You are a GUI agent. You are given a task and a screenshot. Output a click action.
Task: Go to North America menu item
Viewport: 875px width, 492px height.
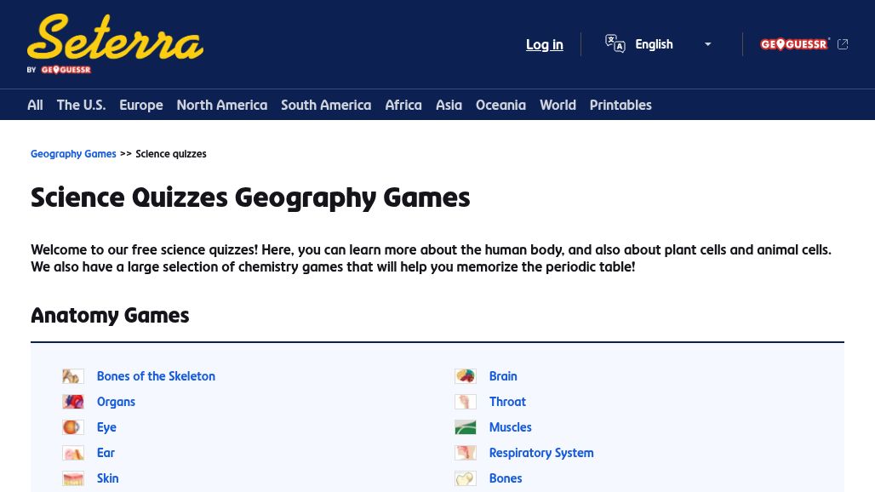point(222,105)
